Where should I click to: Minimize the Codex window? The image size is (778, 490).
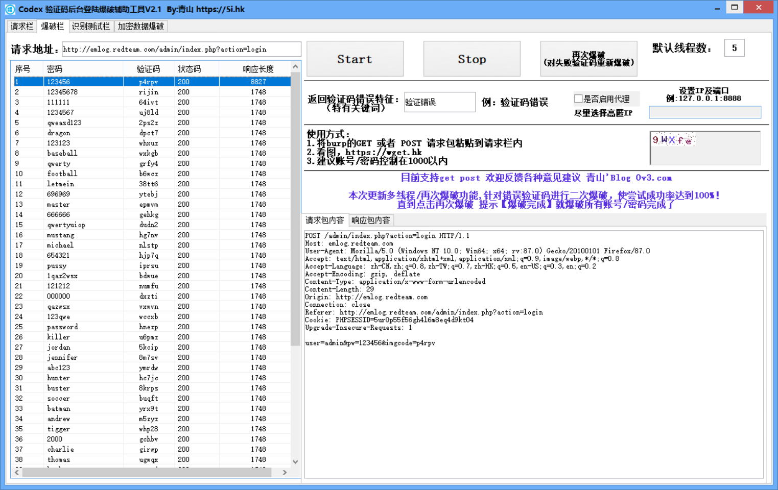click(x=717, y=8)
